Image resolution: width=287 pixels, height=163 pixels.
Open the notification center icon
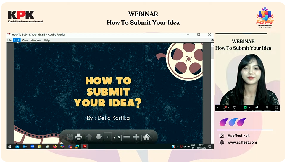click(x=210, y=146)
